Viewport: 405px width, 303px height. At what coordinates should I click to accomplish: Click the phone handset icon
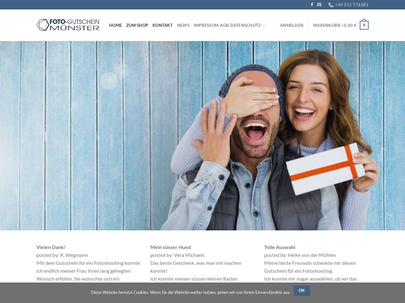pyautogui.click(x=331, y=5)
